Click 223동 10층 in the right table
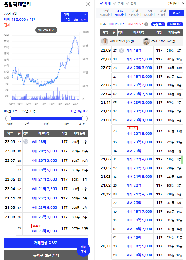The image size is (186, 260). 174,142
